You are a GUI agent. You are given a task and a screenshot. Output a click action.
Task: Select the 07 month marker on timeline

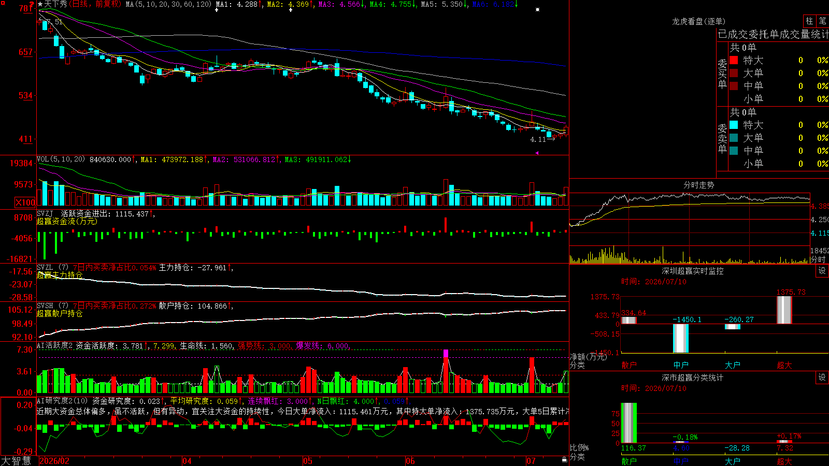click(x=531, y=461)
